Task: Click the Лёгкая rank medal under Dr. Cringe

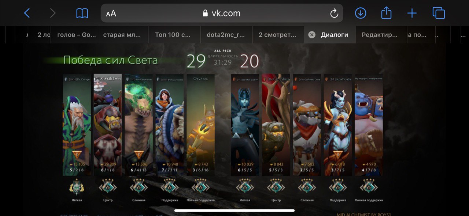Action: coord(77,187)
